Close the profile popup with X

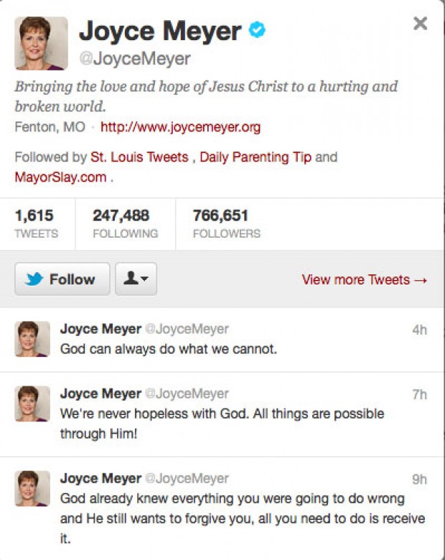(420, 24)
